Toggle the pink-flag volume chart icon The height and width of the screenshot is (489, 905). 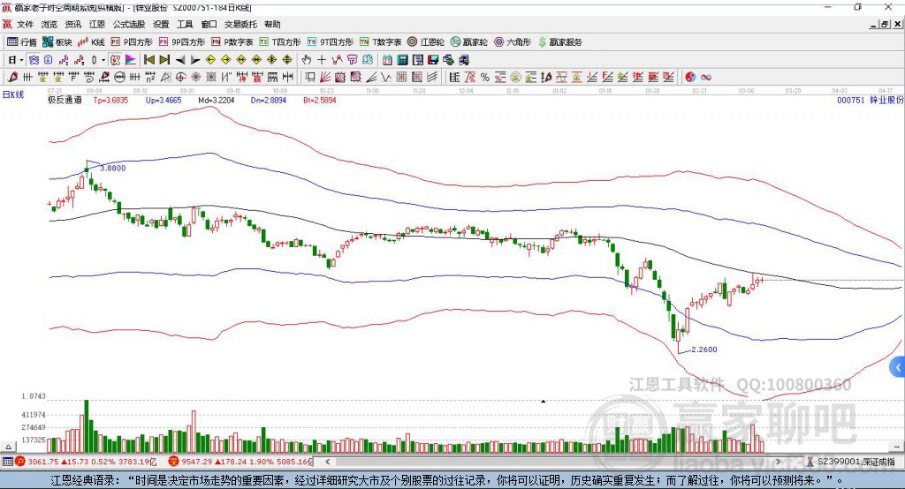click(131, 60)
